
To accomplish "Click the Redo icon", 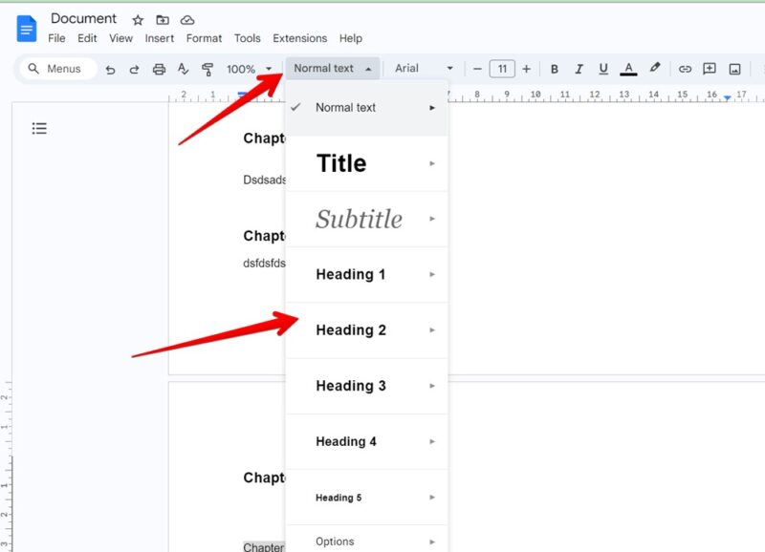I will 136,68.
